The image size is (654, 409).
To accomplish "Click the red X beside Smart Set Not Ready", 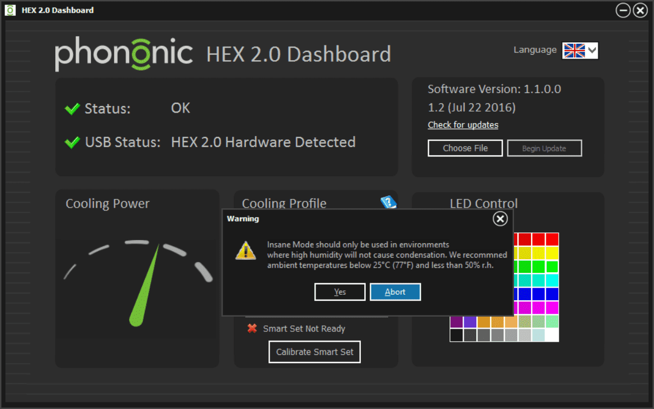I will click(x=252, y=329).
